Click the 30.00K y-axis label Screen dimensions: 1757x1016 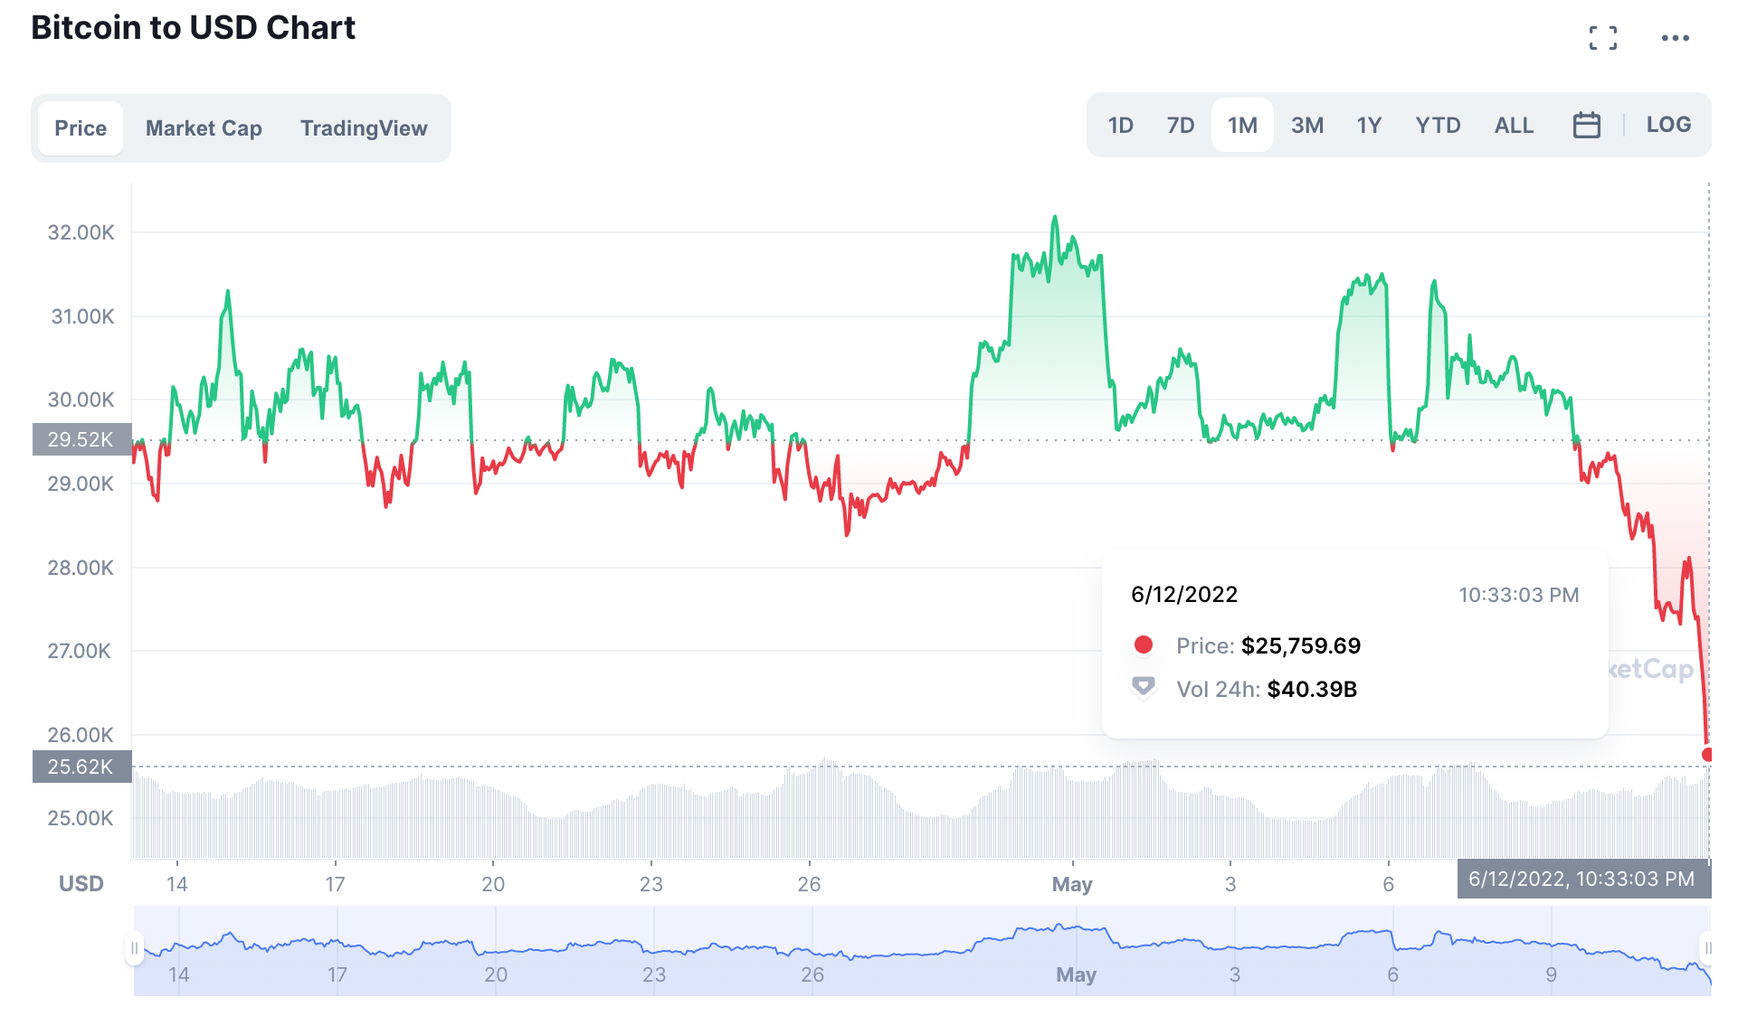(x=81, y=400)
